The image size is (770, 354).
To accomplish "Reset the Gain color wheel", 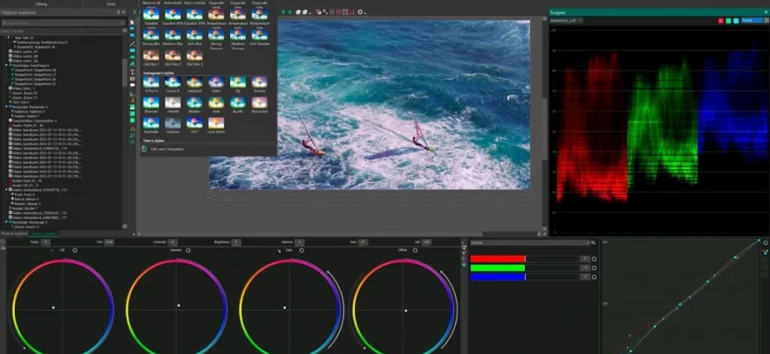I will coord(302,250).
